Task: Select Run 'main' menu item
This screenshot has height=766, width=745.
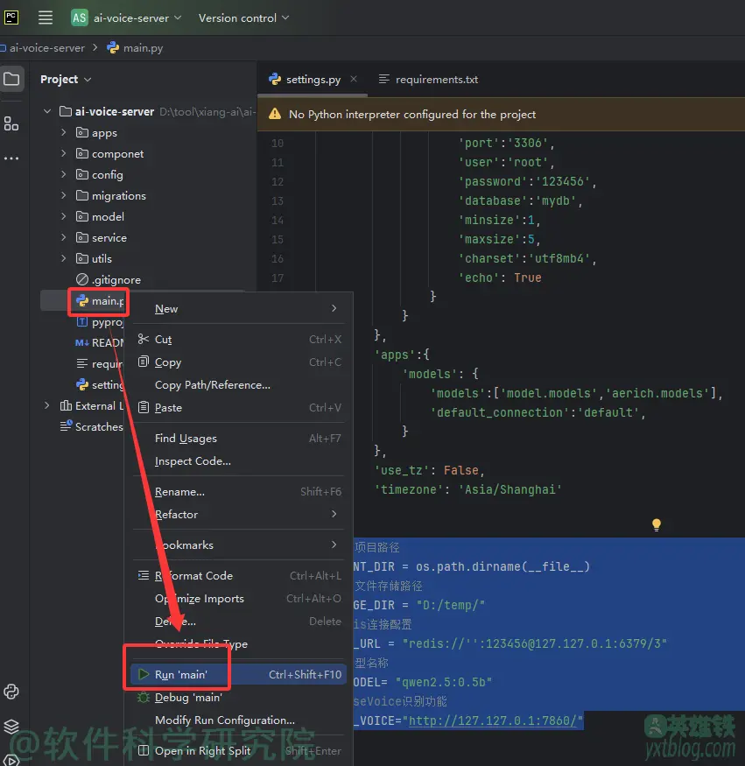Action: [239, 675]
